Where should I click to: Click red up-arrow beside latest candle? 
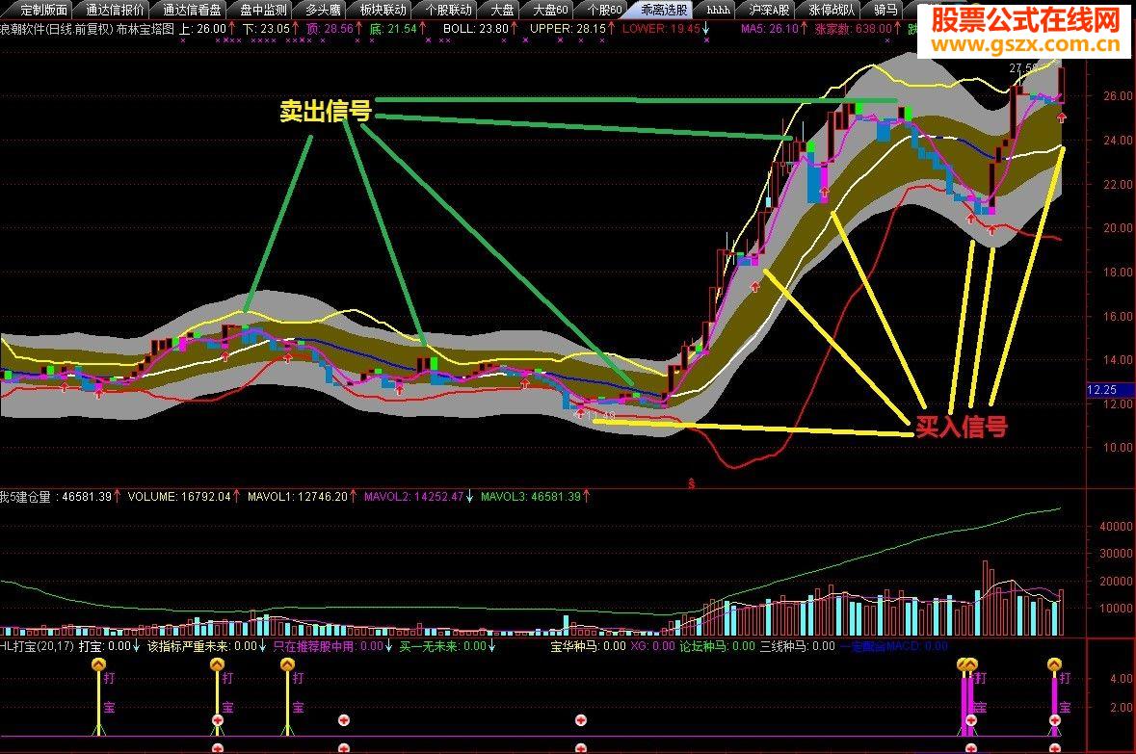(1062, 117)
